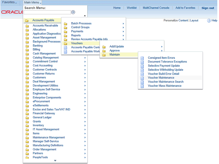Click the Layout link
Image resolution: width=219 pixels, height=164 pixels.
pos(194,20)
